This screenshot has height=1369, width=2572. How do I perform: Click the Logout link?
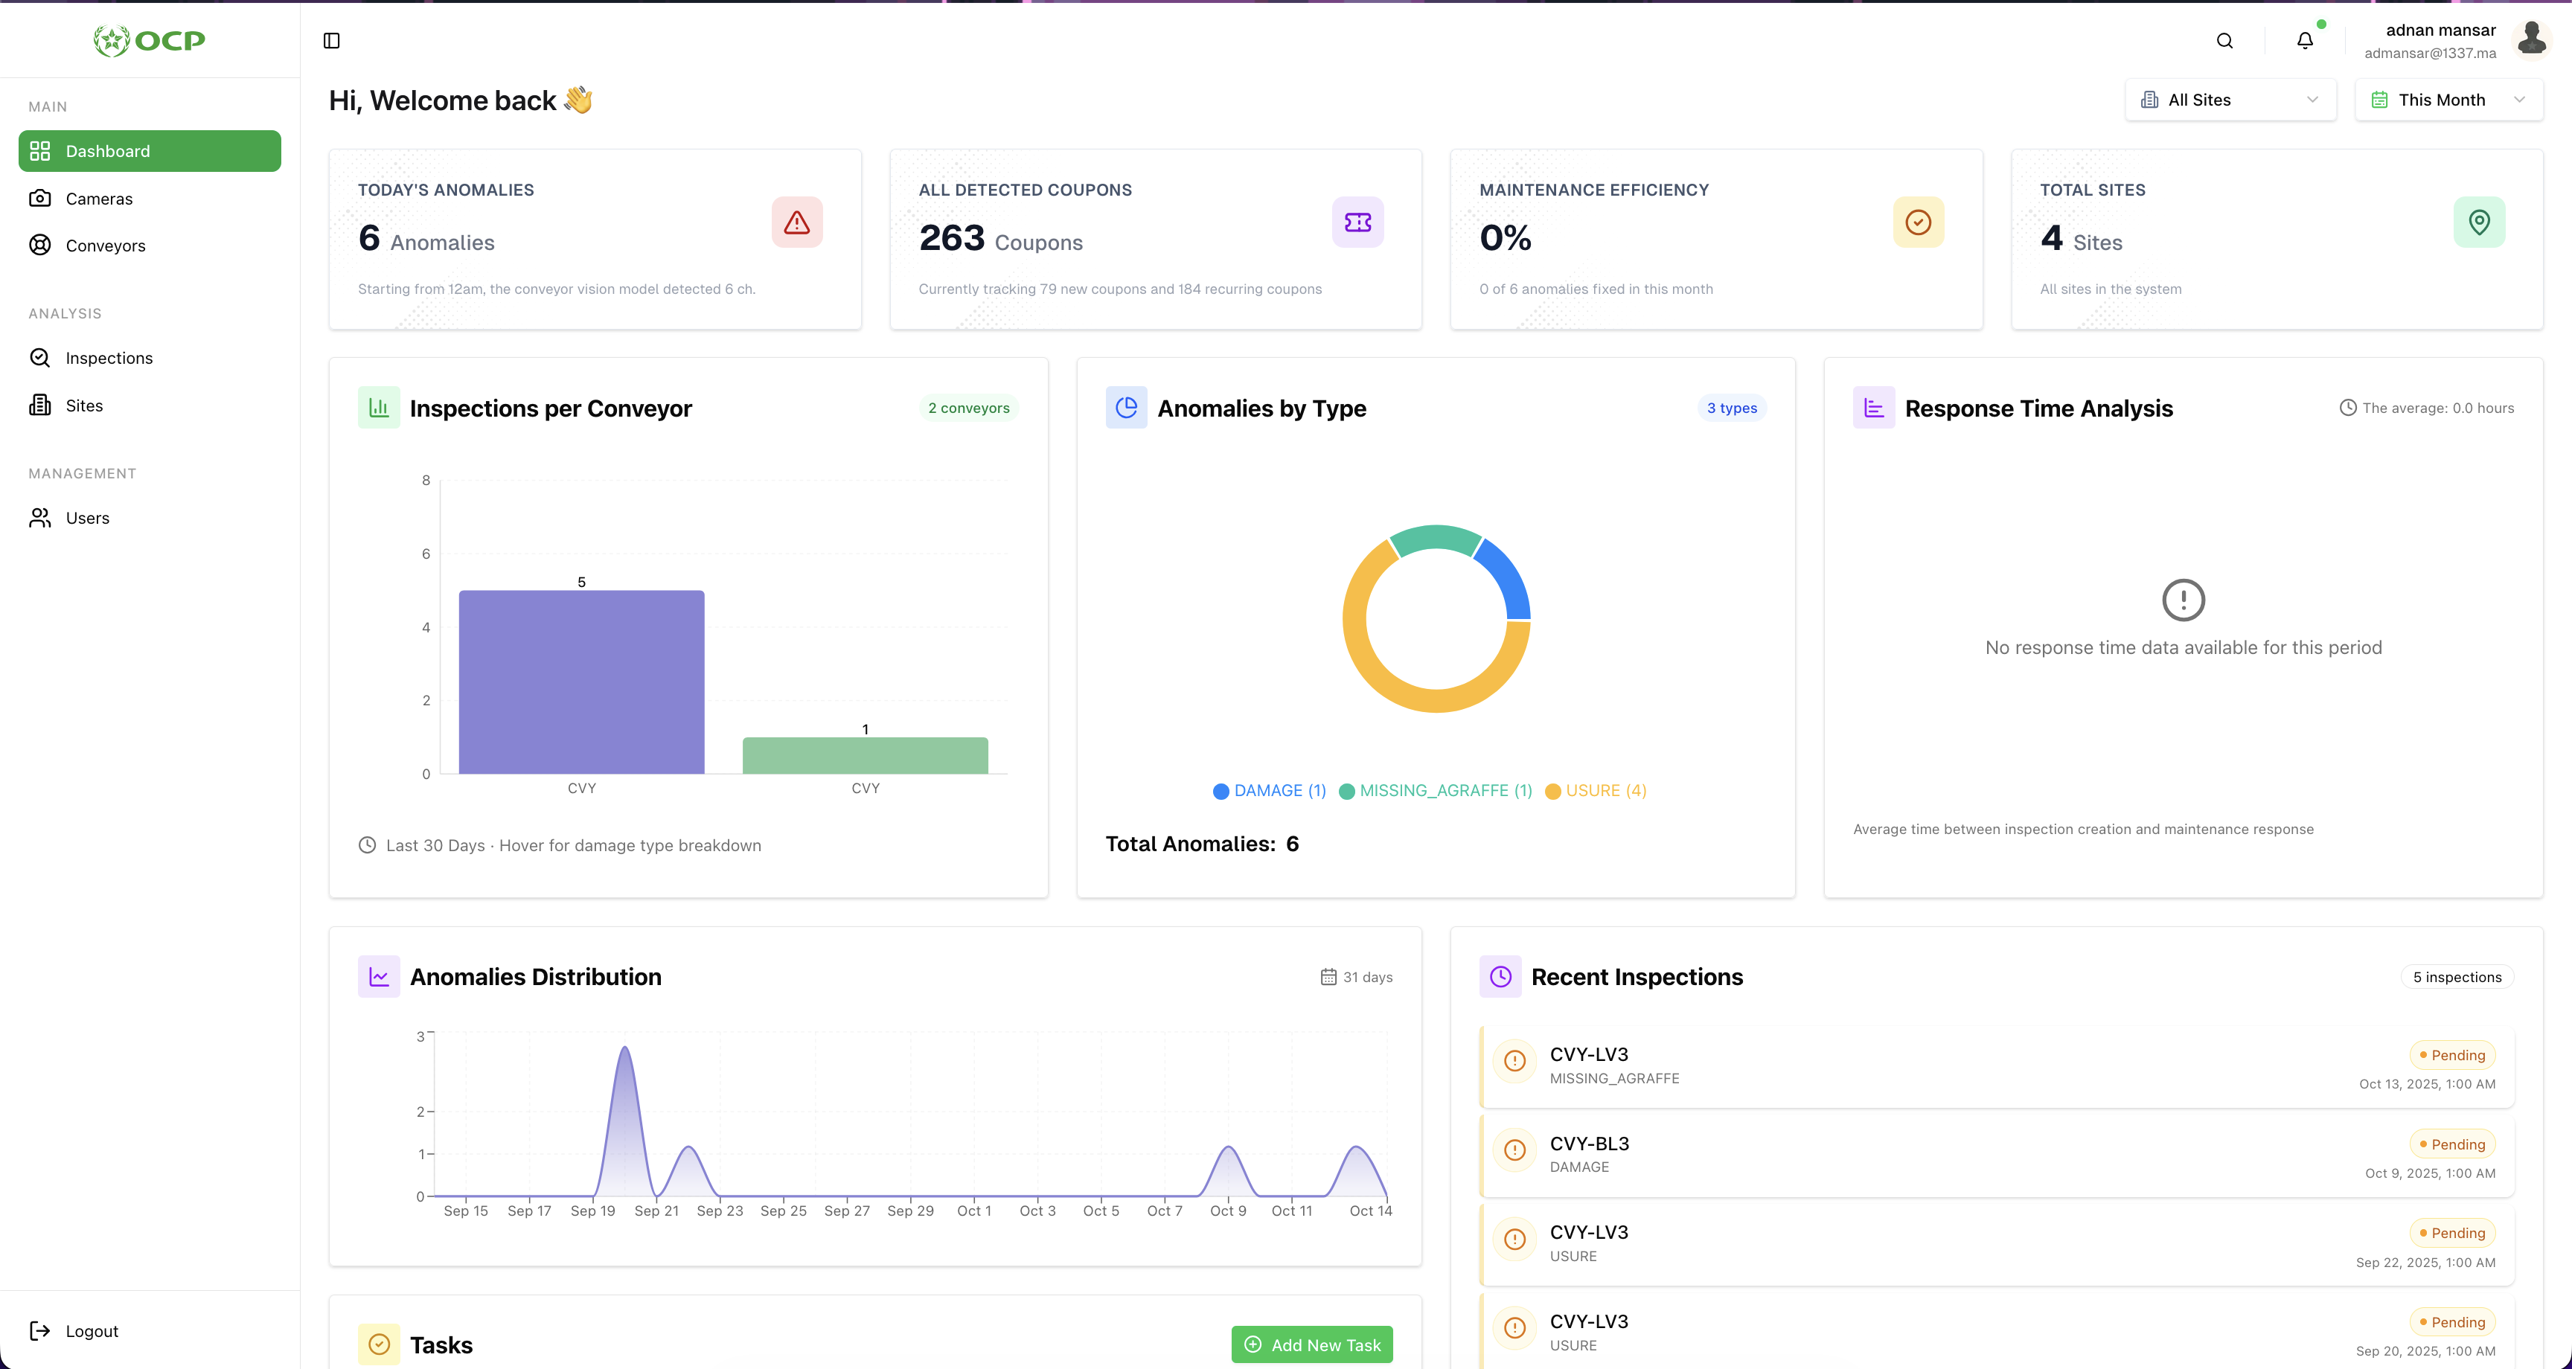[91, 1331]
